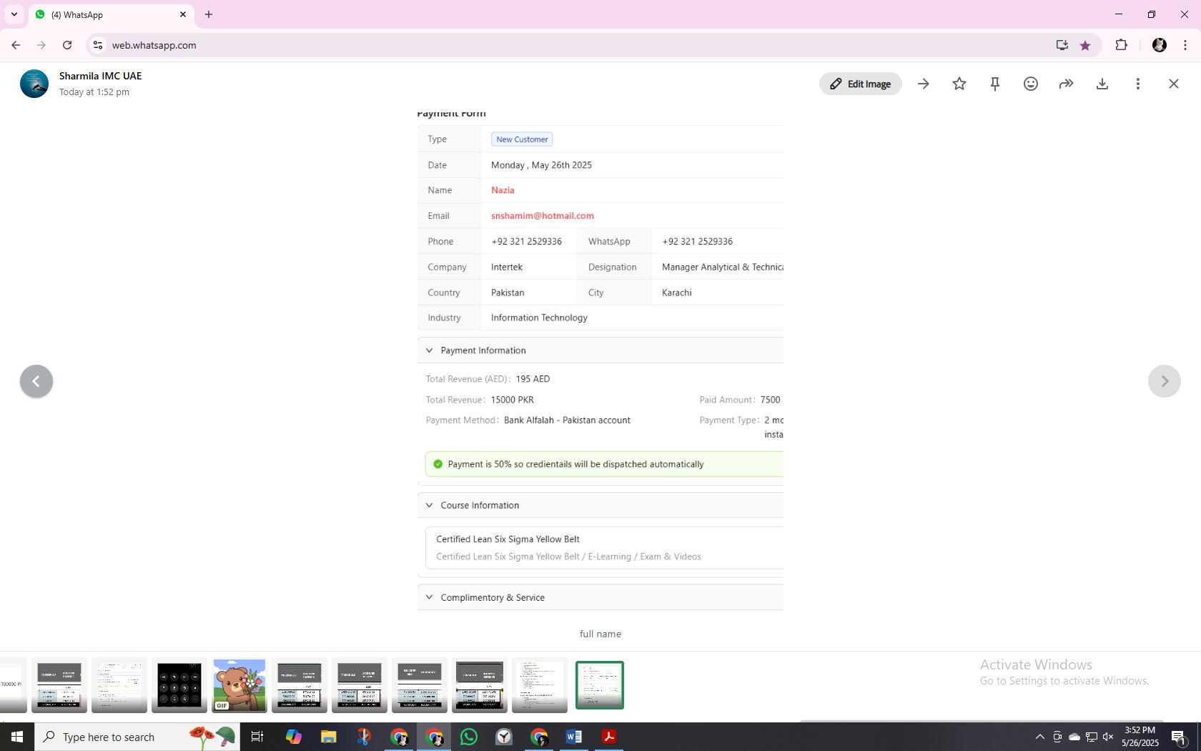
Task: Open Sharmila IMC UAE profile picture
Action: [34, 84]
